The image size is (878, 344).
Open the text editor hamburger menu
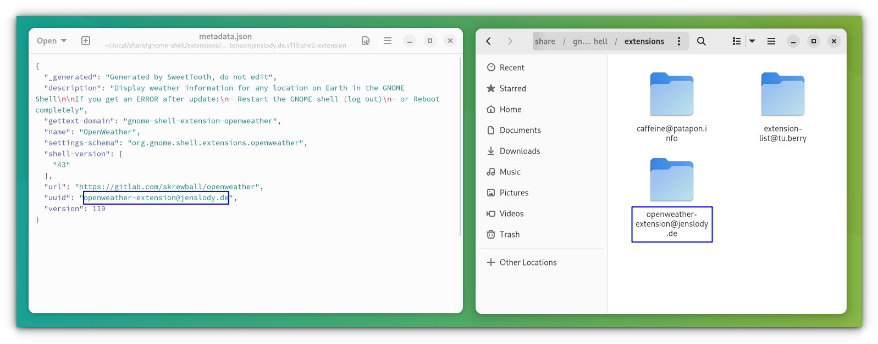coord(388,41)
